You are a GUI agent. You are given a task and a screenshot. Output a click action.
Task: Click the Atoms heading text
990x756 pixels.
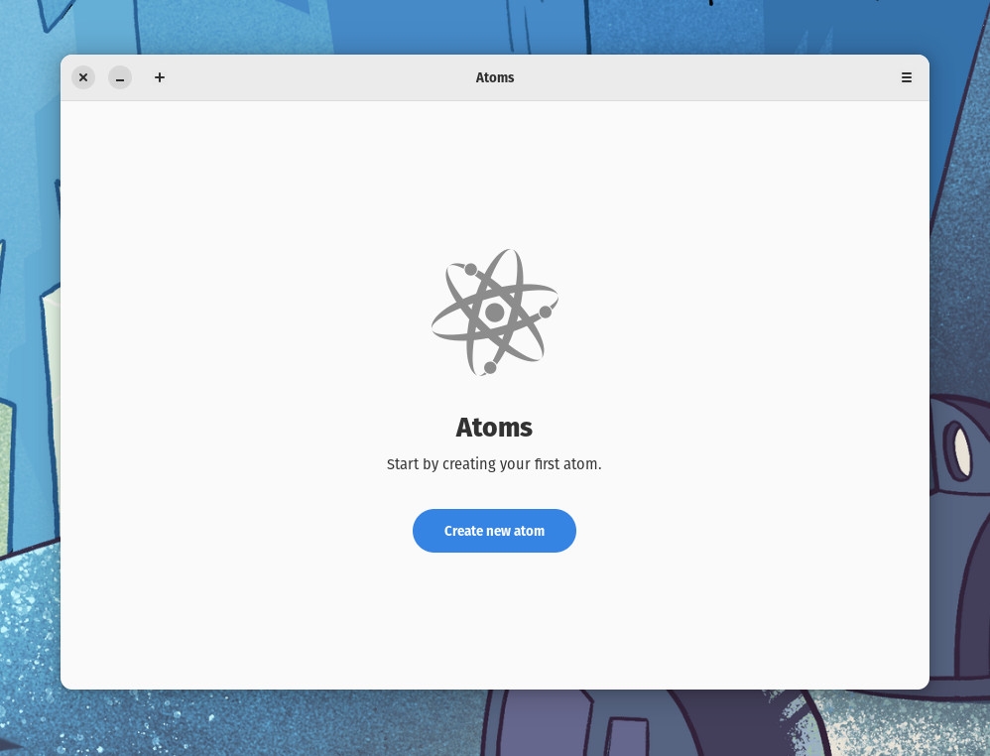(x=494, y=428)
